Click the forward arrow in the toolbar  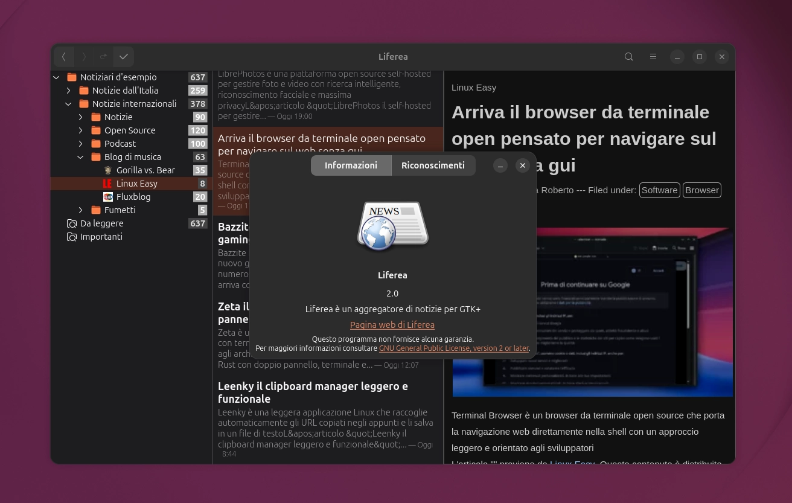click(84, 57)
